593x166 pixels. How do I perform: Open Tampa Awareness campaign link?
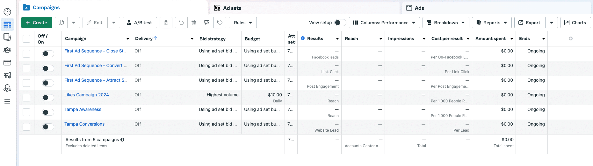[83, 109]
